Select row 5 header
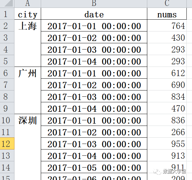The width and height of the screenshot is (192, 180). click(x=7, y=61)
